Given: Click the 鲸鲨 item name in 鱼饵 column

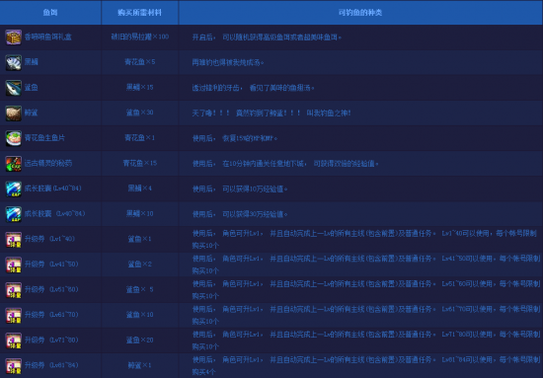Looking at the screenshot, I should [32, 113].
